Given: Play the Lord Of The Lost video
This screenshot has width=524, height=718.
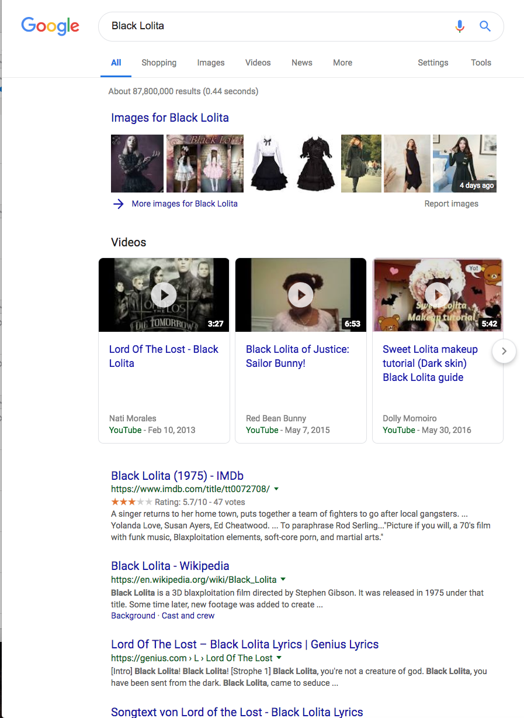Looking at the screenshot, I should 164,294.
